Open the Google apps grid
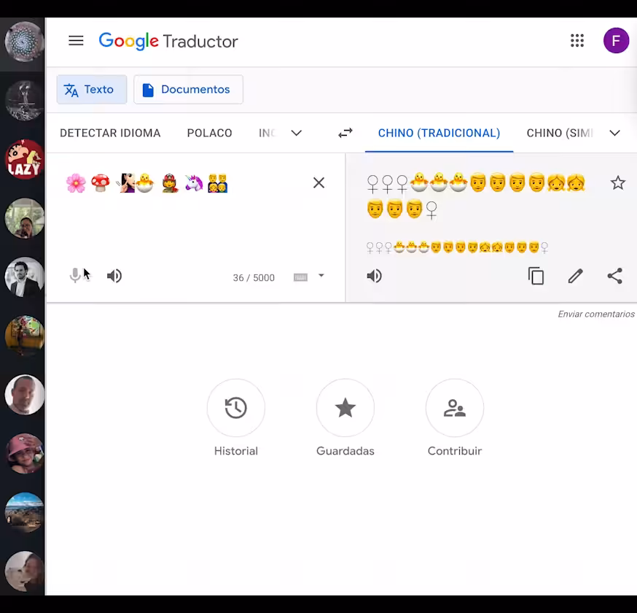Image resolution: width=637 pixels, height=613 pixels. [577, 41]
